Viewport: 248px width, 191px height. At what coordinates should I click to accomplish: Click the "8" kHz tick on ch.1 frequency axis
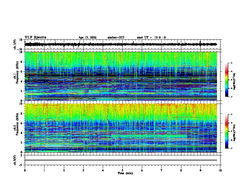click(22, 62)
